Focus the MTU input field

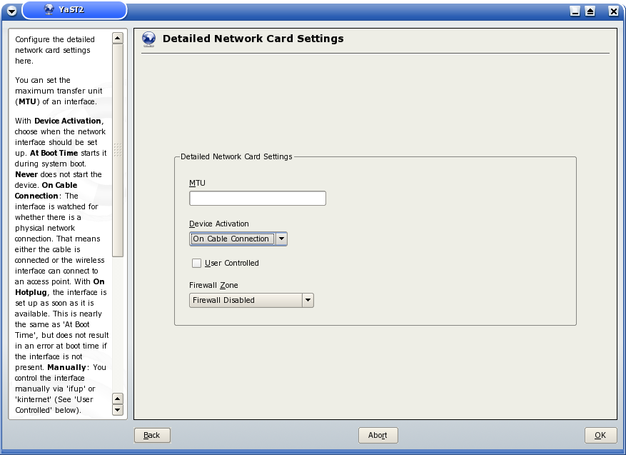[257, 199]
